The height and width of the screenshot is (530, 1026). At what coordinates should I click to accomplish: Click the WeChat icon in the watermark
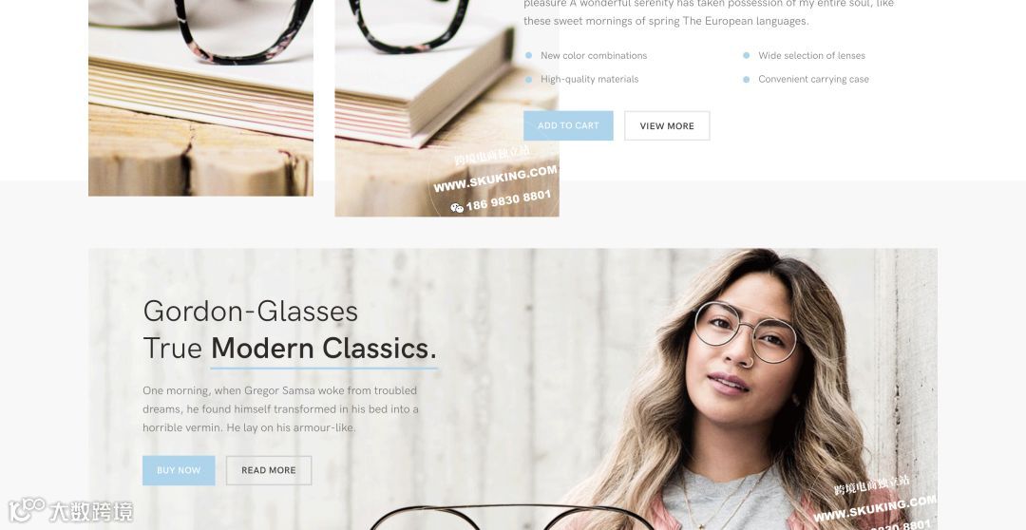pyautogui.click(x=457, y=208)
